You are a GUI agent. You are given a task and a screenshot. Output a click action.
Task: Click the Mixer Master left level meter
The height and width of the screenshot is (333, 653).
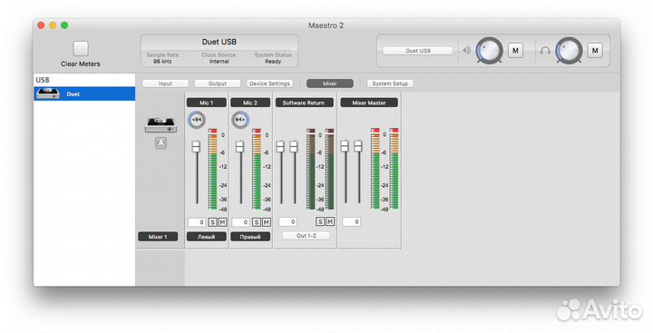point(375,169)
